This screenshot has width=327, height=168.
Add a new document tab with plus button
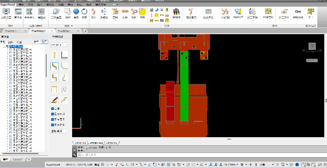pyautogui.click(x=85, y=31)
